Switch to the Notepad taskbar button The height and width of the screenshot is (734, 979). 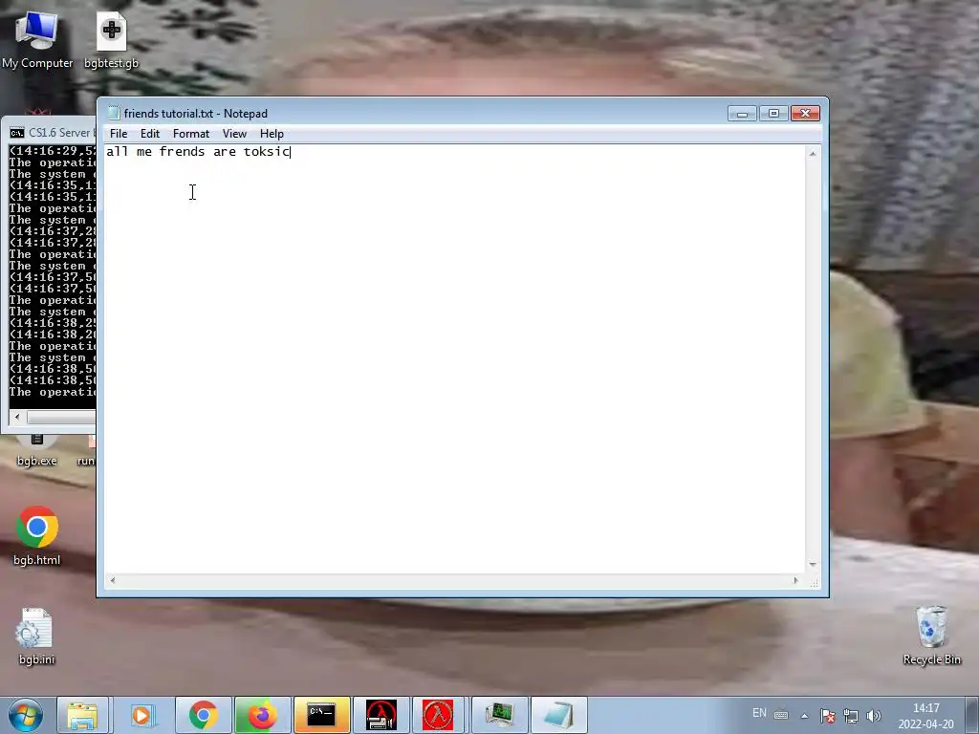tap(558, 715)
